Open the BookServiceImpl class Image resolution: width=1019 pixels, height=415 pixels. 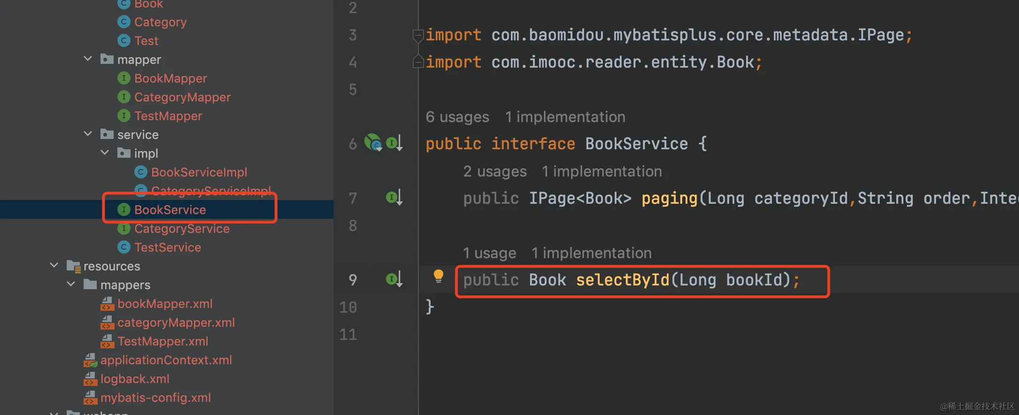pos(199,172)
